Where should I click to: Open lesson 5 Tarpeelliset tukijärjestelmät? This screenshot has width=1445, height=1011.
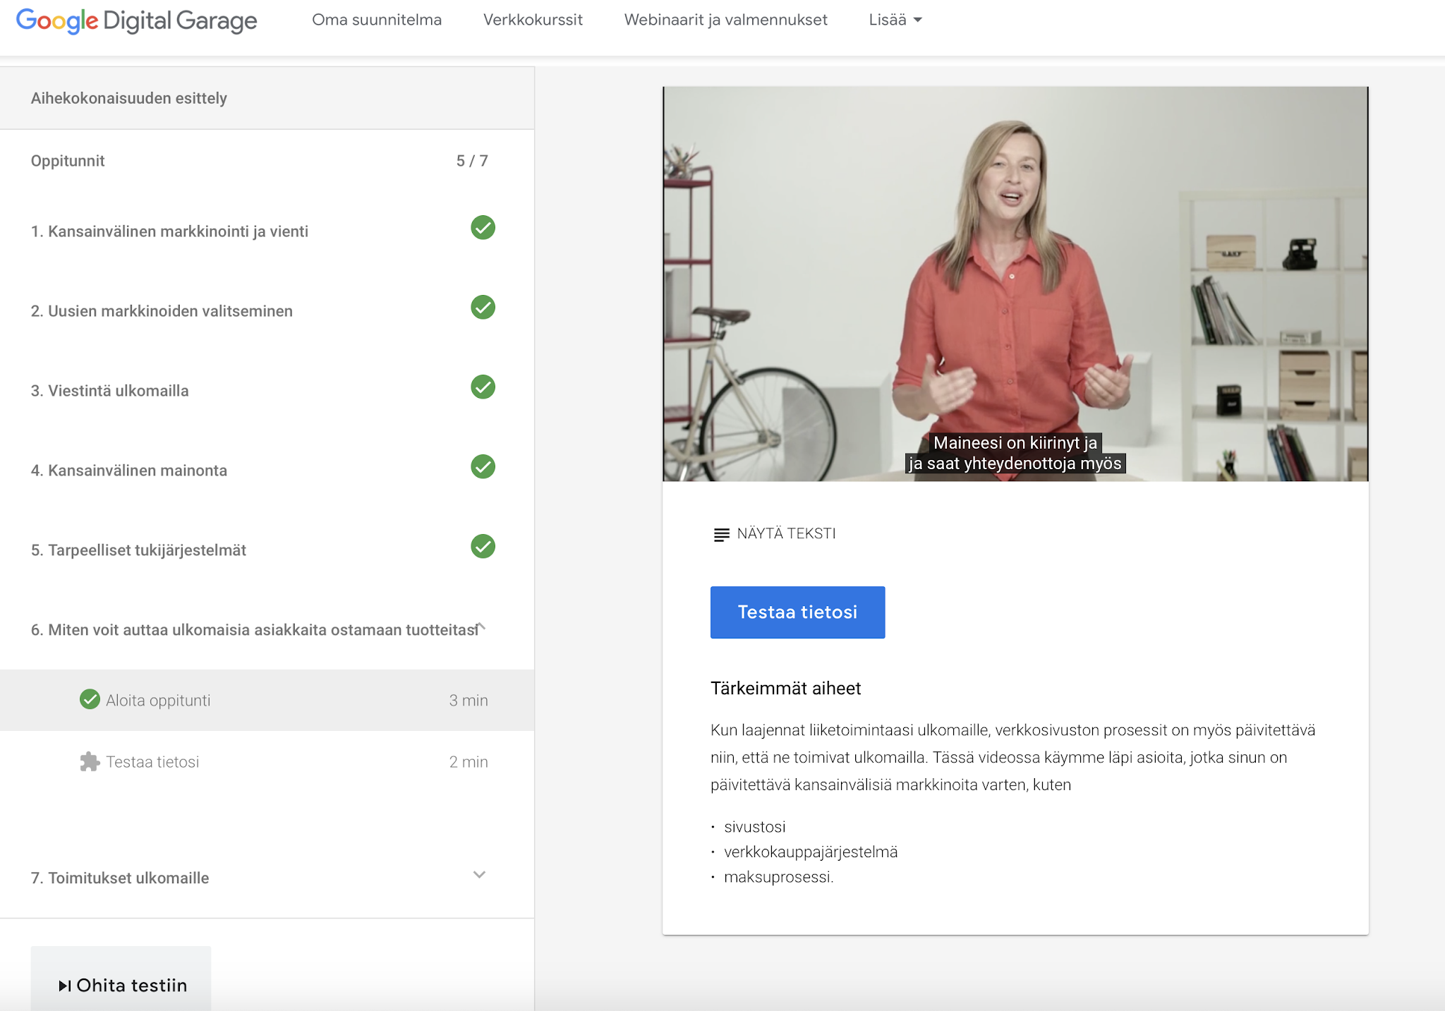[x=267, y=550]
